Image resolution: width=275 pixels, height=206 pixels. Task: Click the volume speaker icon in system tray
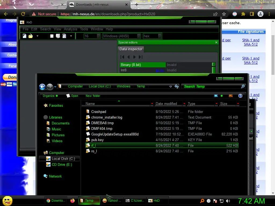tap(228, 201)
